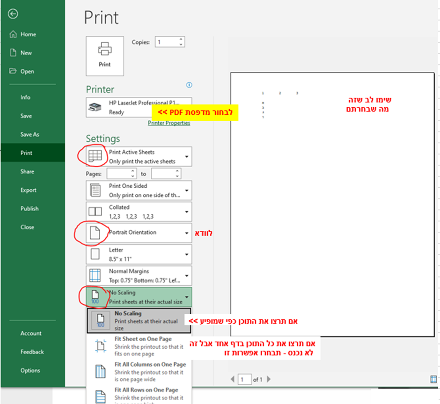Click the Letter paper size icon
Screen dimensions: 440x404
point(95,254)
